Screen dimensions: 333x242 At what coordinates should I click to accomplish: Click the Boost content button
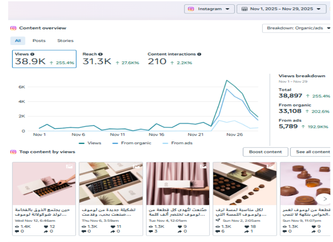coord(265,152)
